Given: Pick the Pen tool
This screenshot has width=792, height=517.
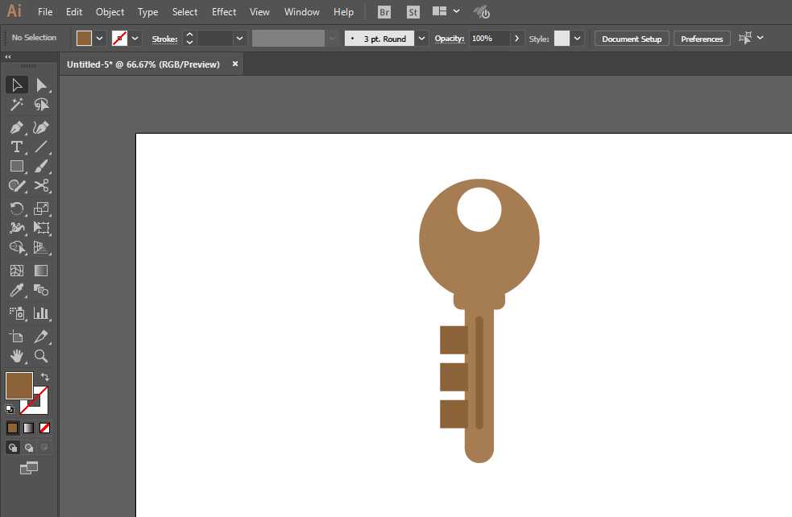Looking at the screenshot, I should click(16, 127).
